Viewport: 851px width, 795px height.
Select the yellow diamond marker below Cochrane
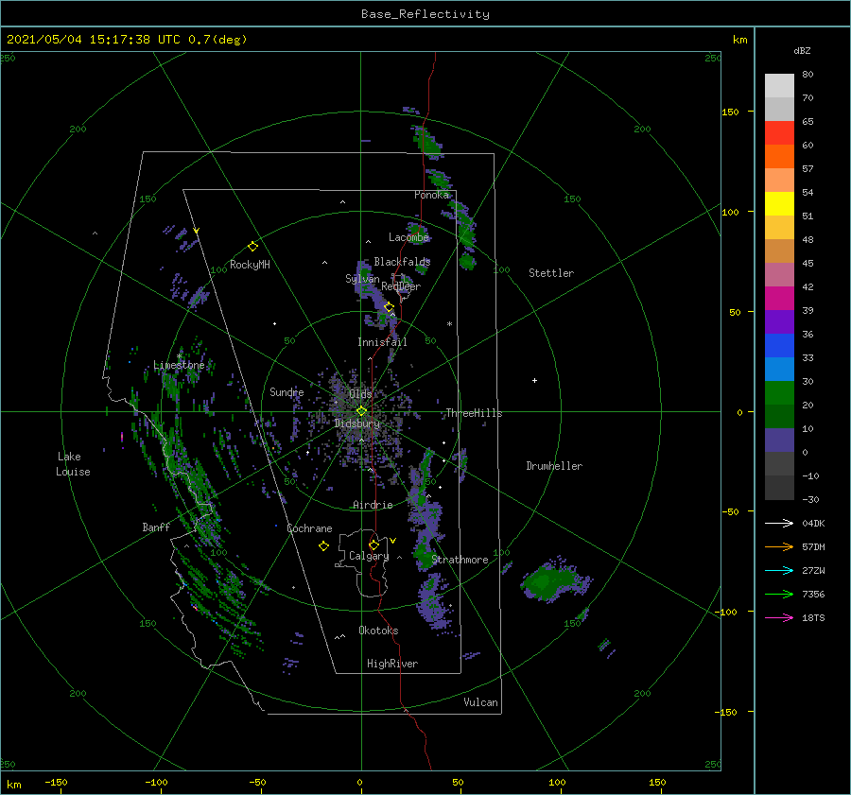point(324,546)
